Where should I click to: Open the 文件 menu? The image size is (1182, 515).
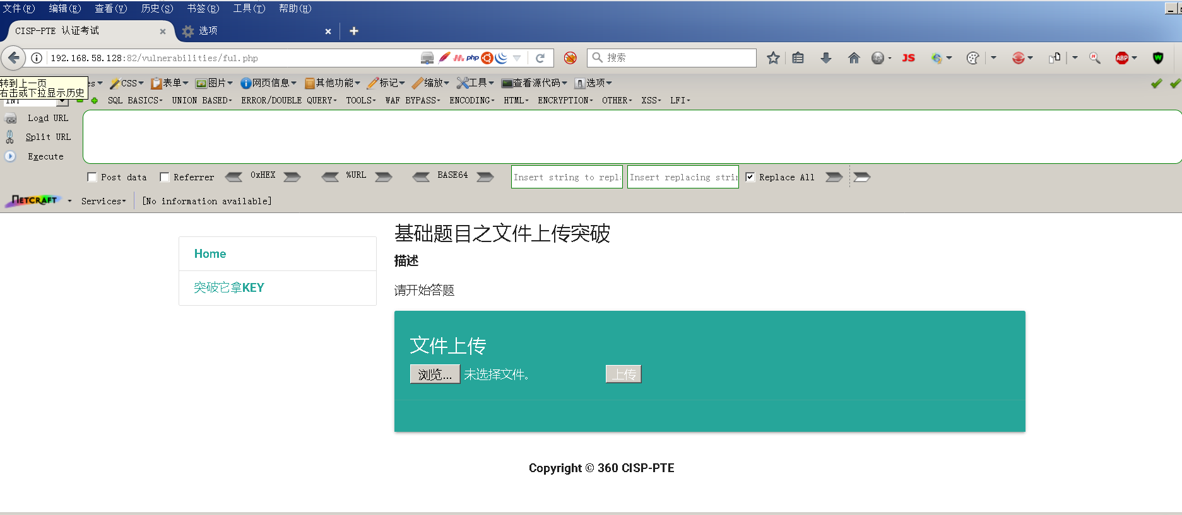(19, 9)
